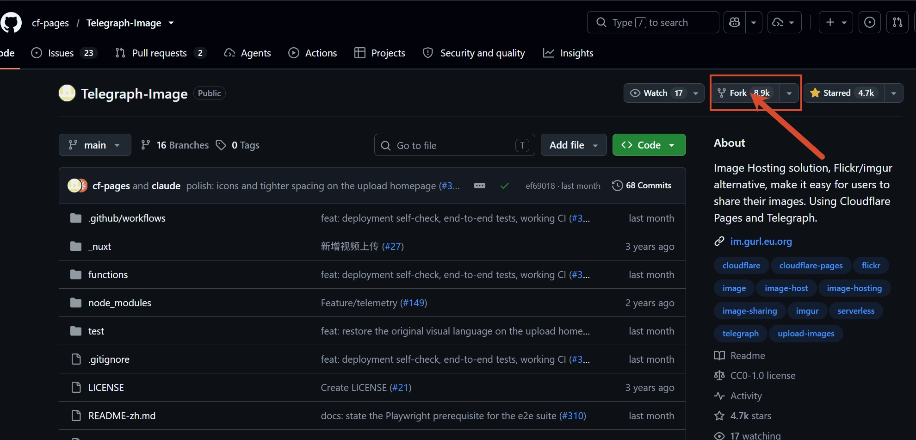Screen dimensions: 916x440
Task: Click the Telegraph-Image repository avatar
Action: pos(67,93)
